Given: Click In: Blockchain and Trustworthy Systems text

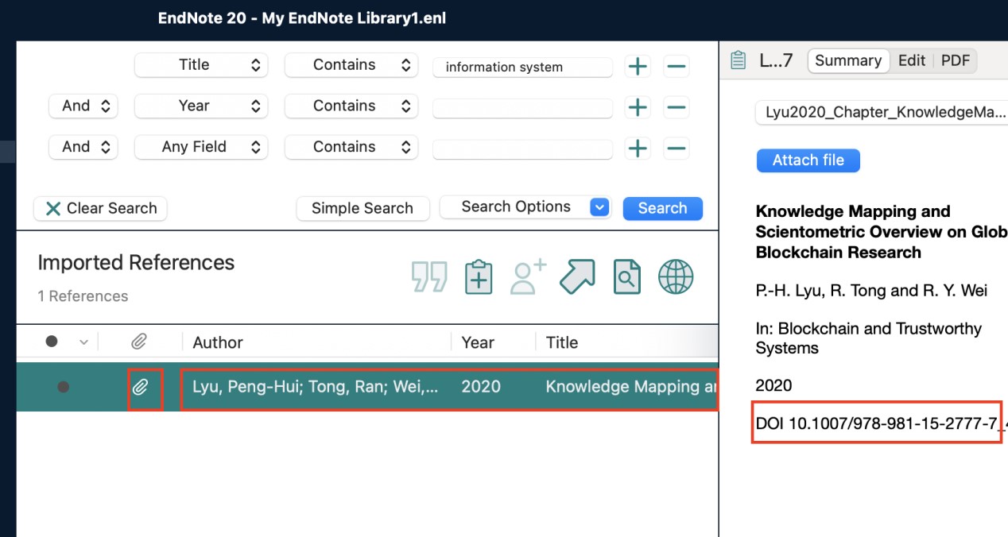Looking at the screenshot, I should pos(869,338).
